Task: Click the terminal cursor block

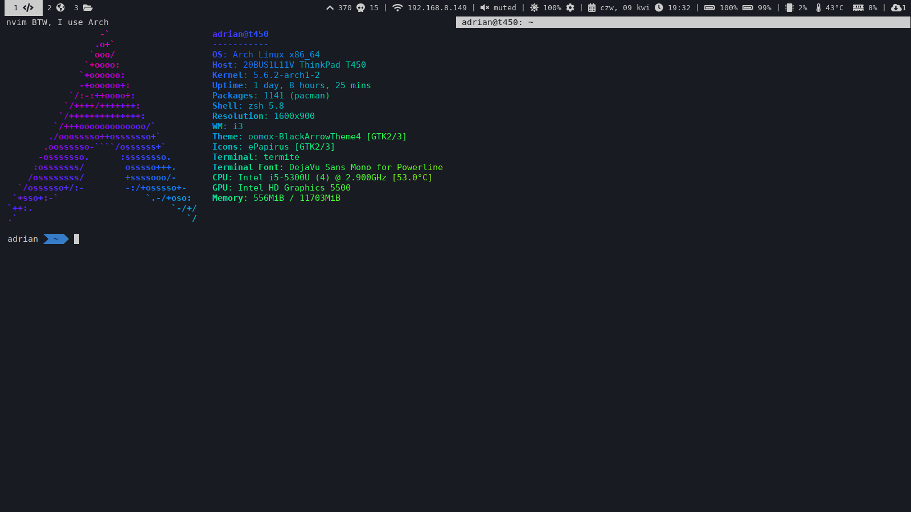Action: coord(76,239)
